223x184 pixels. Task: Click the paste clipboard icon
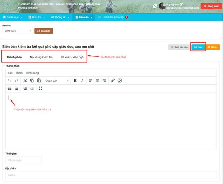coord(39,81)
